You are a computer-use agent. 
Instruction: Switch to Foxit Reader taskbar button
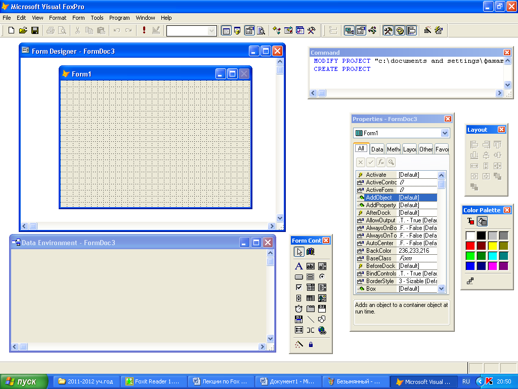(154, 381)
